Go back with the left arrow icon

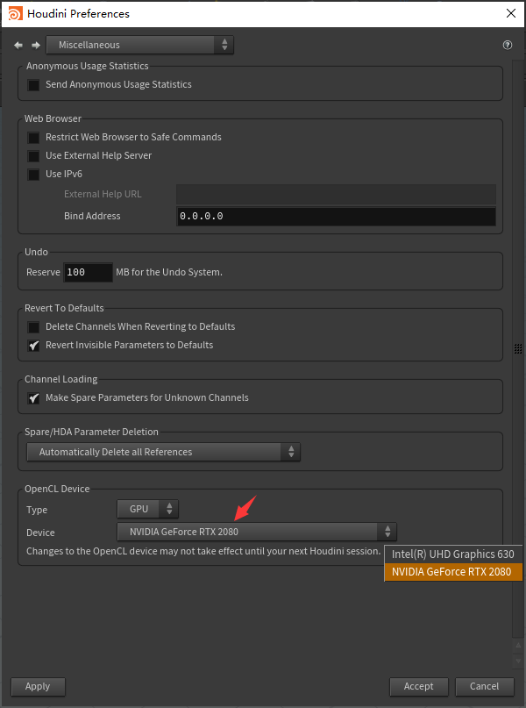[18, 45]
